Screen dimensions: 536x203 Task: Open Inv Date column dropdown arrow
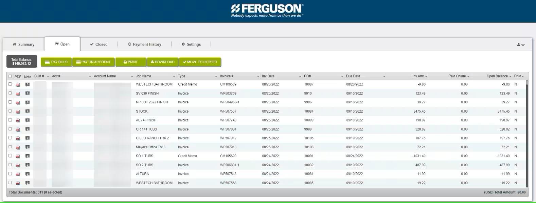(x=300, y=77)
